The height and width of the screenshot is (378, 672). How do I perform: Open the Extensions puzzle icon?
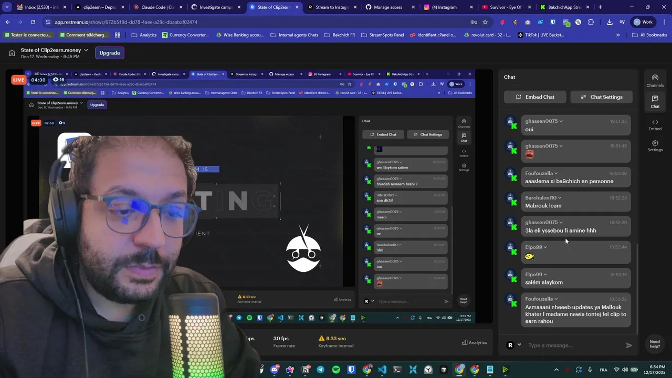coord(591,22)
